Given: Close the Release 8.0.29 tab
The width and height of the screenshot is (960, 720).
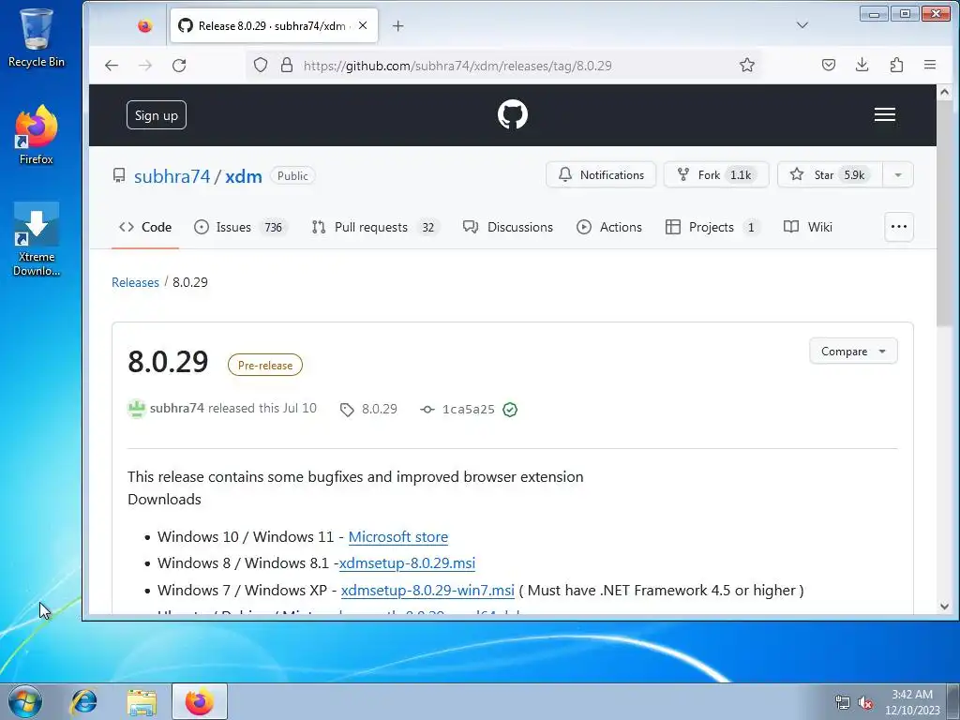Looking at the screenshot, I should (x=363, y=25).
